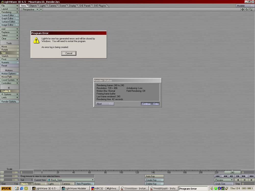
Task: Play the animation forward
Action: [x=251, y=180]
